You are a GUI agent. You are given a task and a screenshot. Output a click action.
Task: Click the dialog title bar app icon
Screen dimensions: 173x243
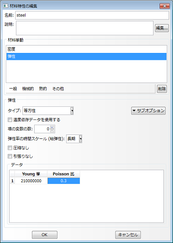pos(6,6)
